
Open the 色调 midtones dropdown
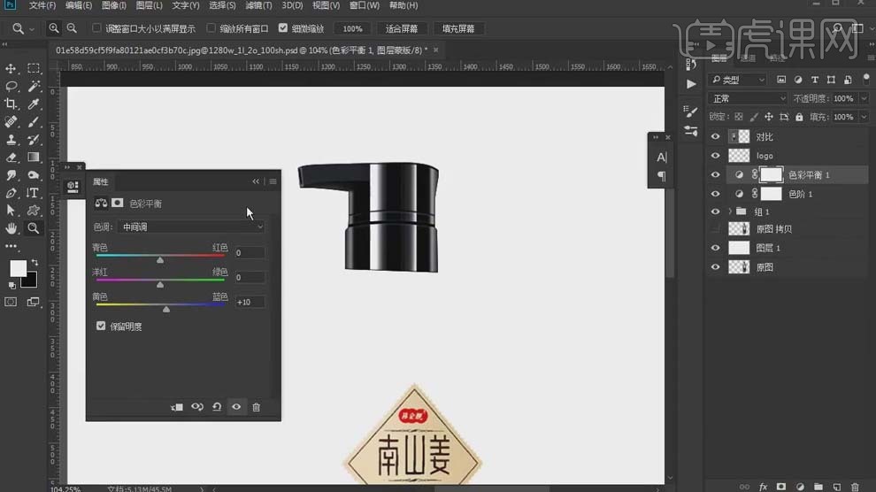191,227
